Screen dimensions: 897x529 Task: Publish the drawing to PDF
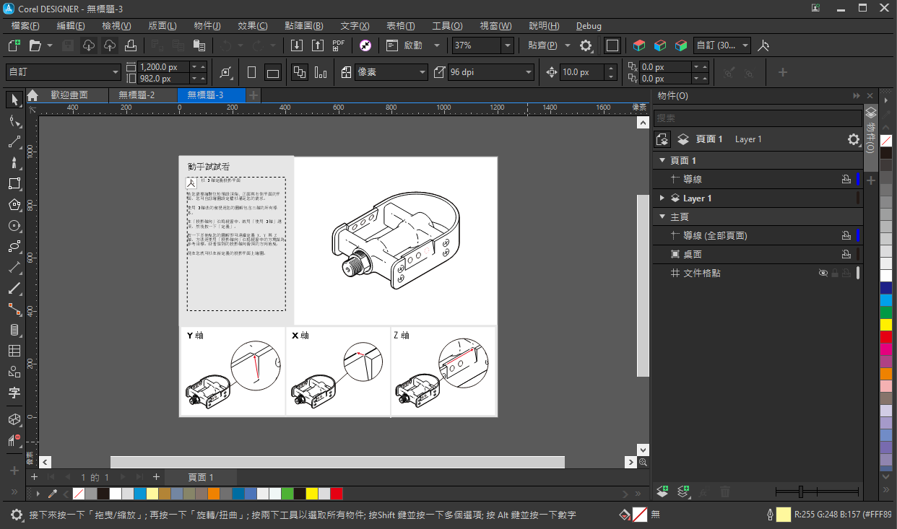coord(338,45)
